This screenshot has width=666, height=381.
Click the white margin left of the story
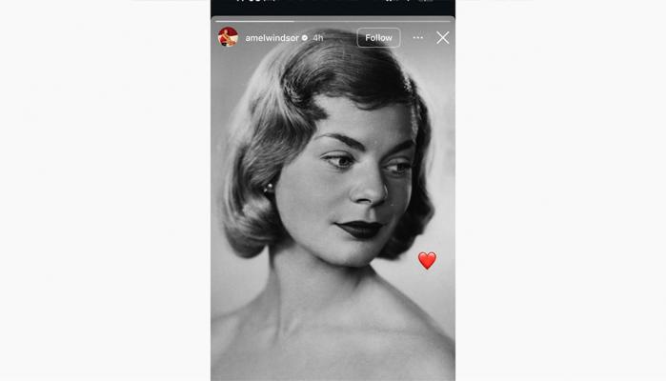(x=106, y=190)
